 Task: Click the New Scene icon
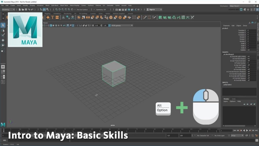[20, 10]
